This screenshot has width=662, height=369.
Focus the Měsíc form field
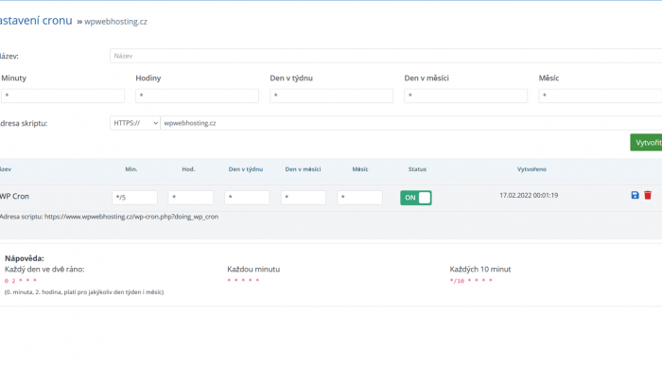pos(601,96)
